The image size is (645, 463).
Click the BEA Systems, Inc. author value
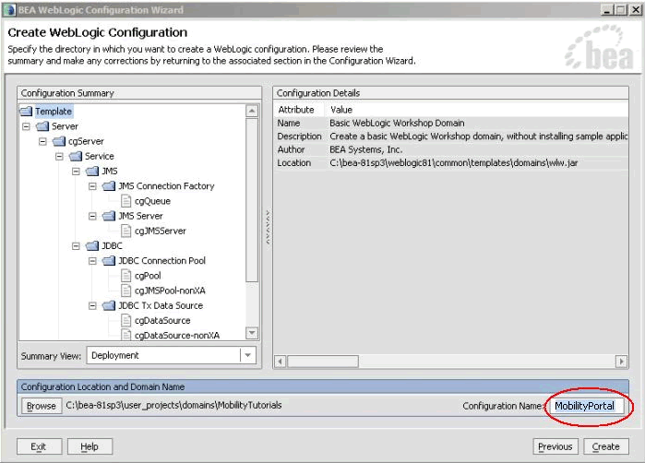pyautogui.click(x=366, y=149)
